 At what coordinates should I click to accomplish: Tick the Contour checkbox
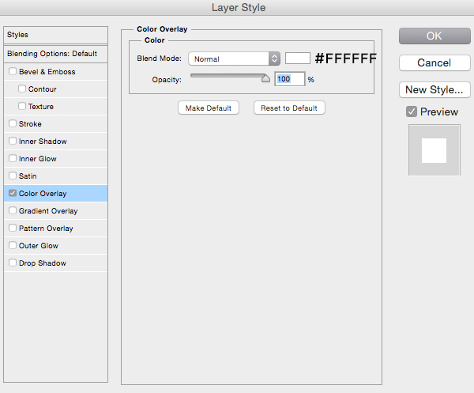pyautogui.click(x=22, y=89)
